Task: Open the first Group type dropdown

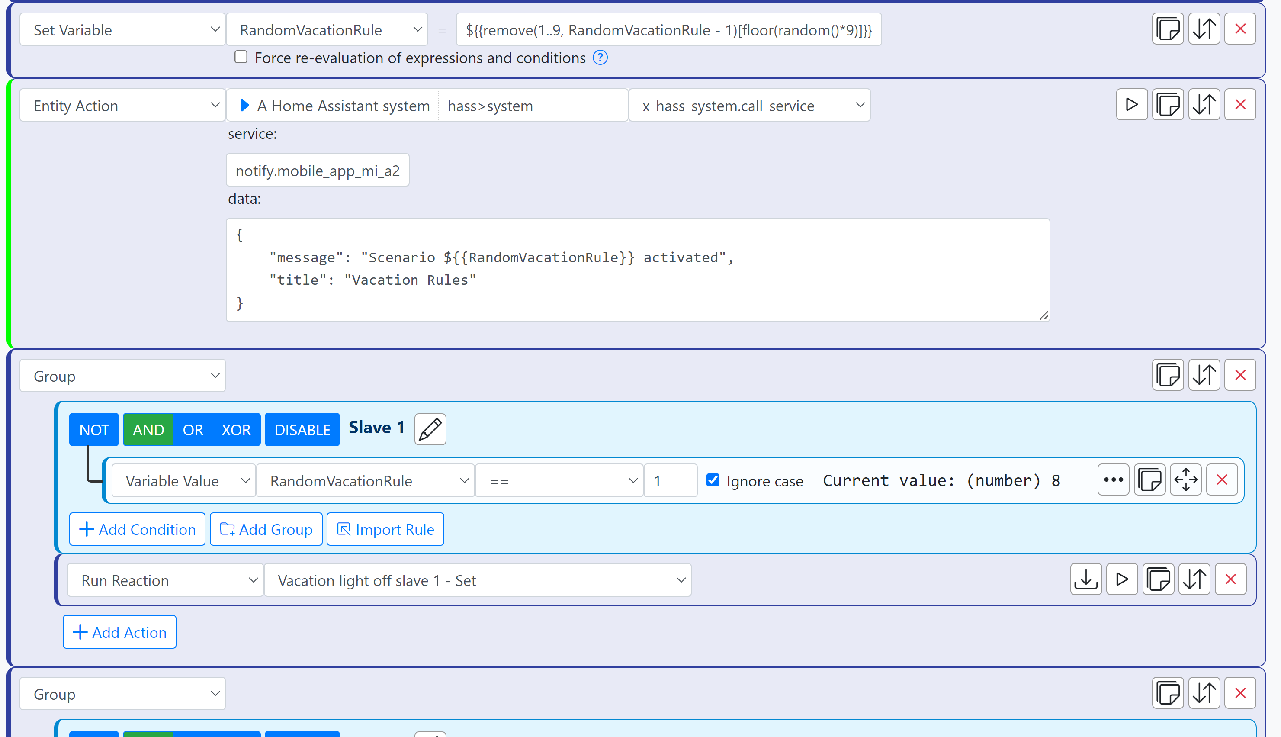Action: click(122, 376)
